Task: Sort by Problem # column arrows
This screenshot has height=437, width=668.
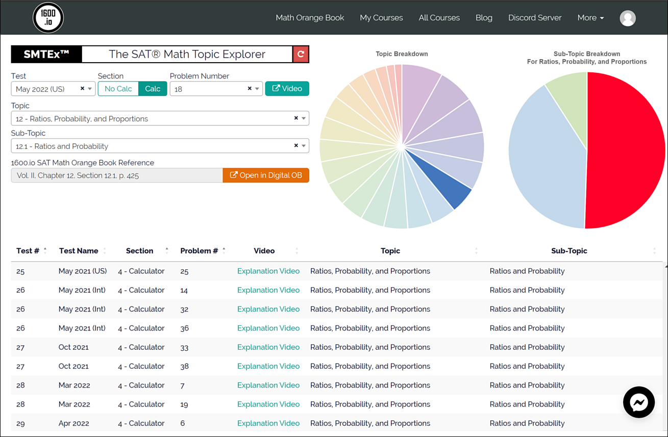Action: 224,250
